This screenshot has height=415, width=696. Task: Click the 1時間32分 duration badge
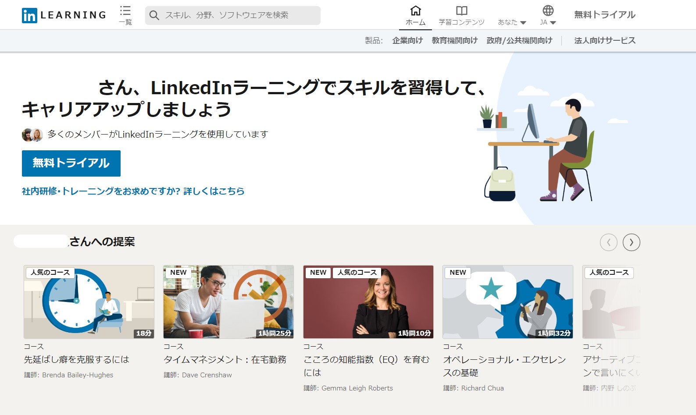[x=554, y=333]
